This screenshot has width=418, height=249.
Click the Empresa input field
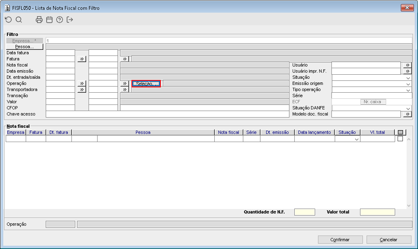point(229,41)
